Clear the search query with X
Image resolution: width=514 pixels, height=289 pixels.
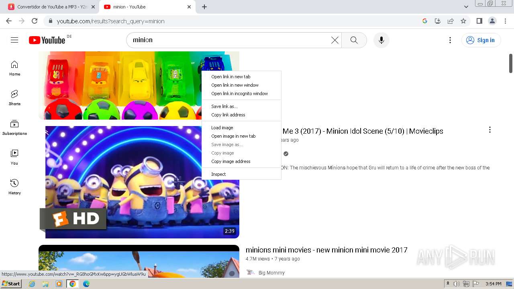coord(335,40)
